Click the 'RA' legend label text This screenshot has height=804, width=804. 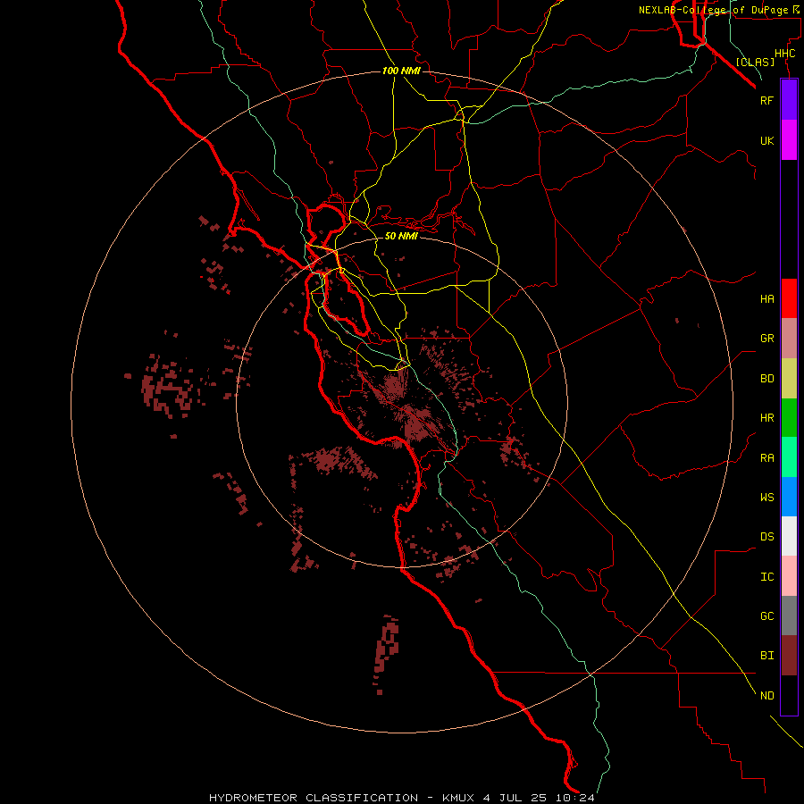pyautogui.click(x=766, y=458)
